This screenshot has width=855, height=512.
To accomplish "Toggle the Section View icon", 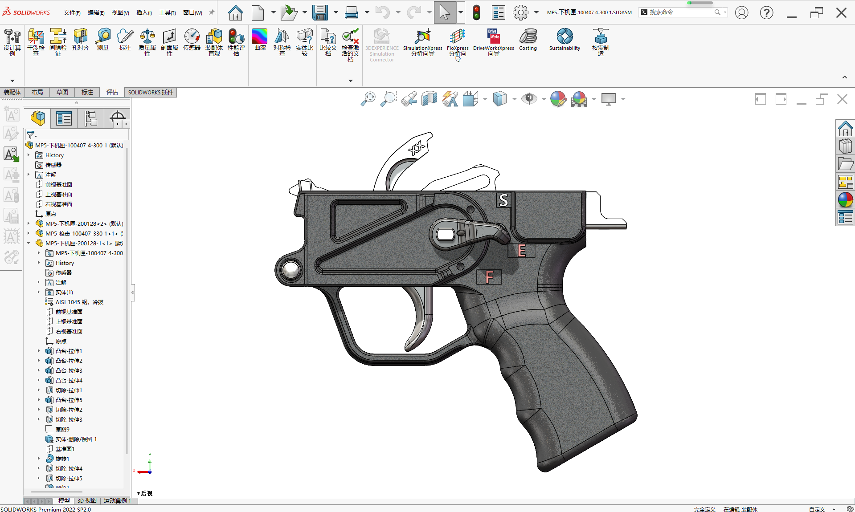I will (430, 99).
